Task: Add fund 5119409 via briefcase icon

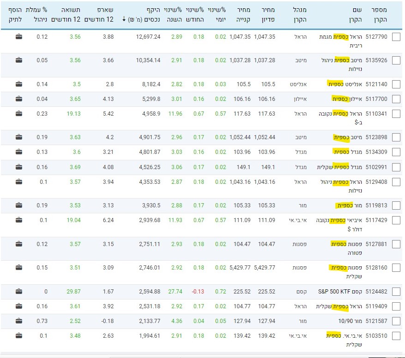Action: coord(19,306)
